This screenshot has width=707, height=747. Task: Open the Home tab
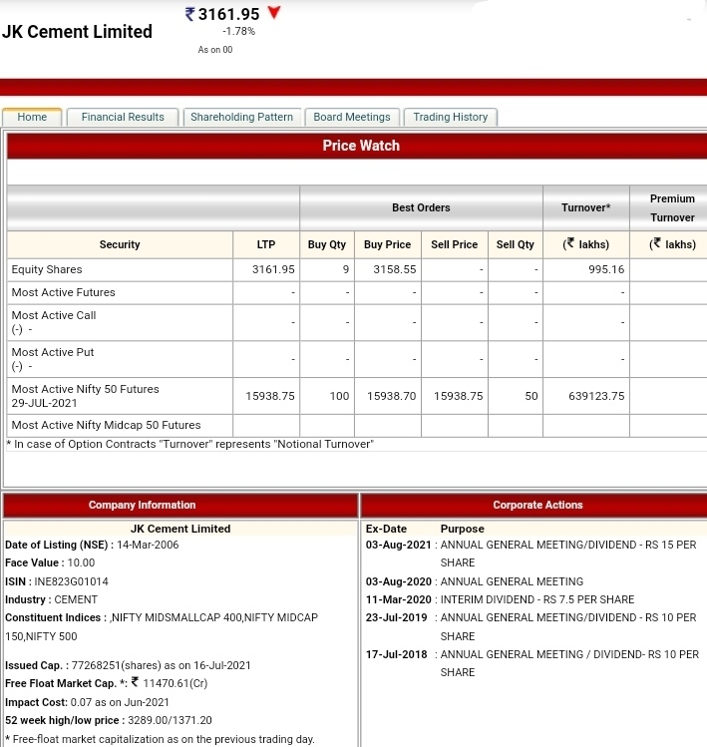click(32, 118)
